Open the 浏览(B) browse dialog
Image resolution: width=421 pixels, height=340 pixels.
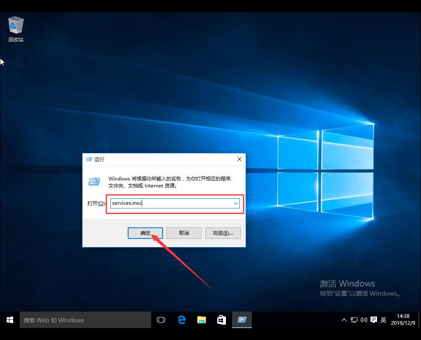223,233
